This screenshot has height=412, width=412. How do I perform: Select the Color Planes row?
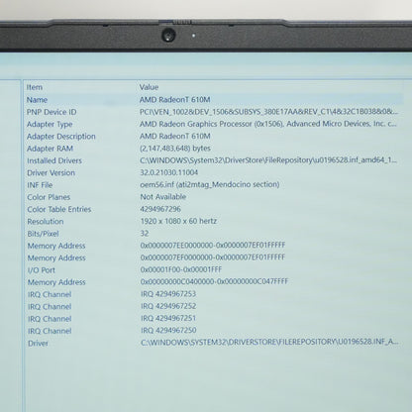(215, 197)
